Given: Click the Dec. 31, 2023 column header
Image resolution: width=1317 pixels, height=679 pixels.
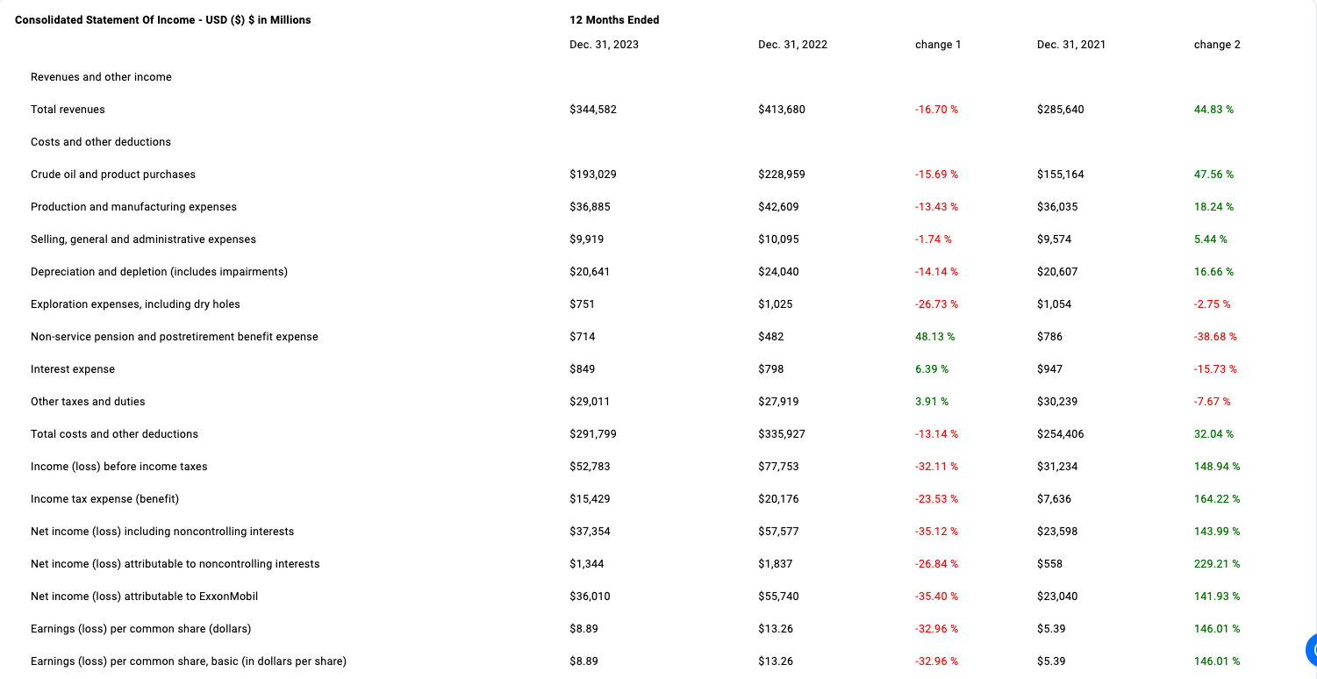Looking at the screenshot, I should 604,45.
